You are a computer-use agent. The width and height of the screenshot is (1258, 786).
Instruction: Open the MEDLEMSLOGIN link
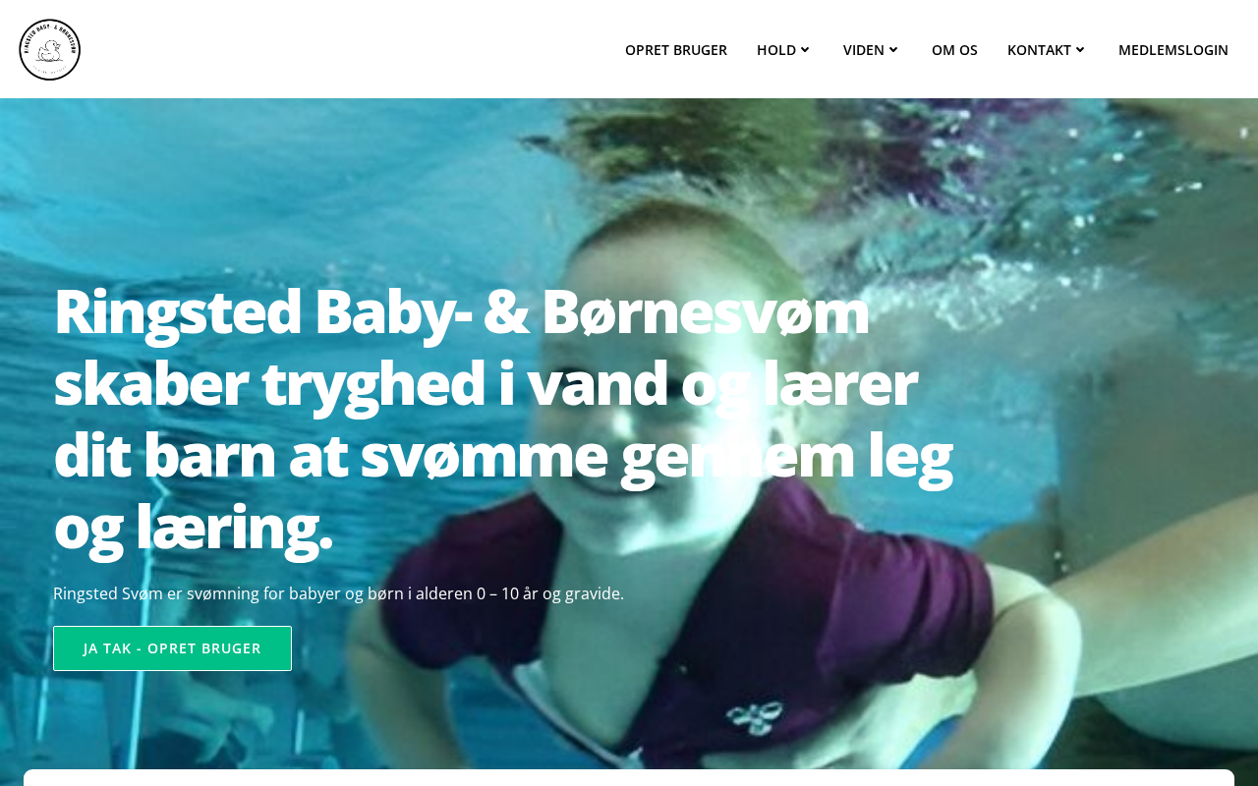1173,50
